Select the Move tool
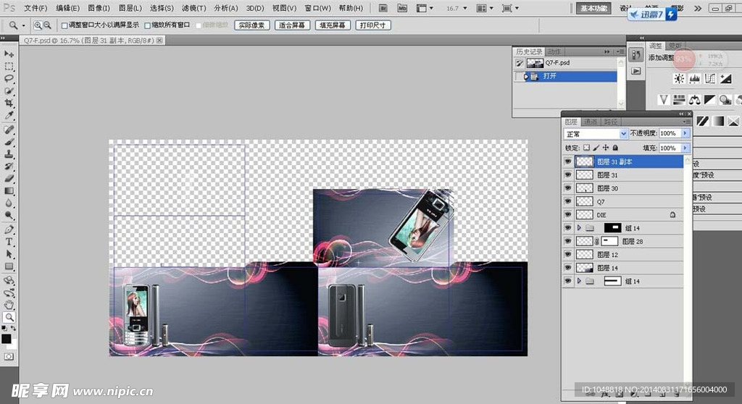The image size is (742, 404). (x=9, y=54)
